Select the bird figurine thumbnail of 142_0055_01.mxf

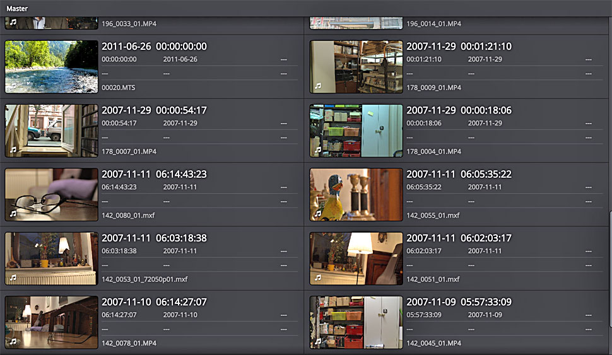[x=356, y=195]
